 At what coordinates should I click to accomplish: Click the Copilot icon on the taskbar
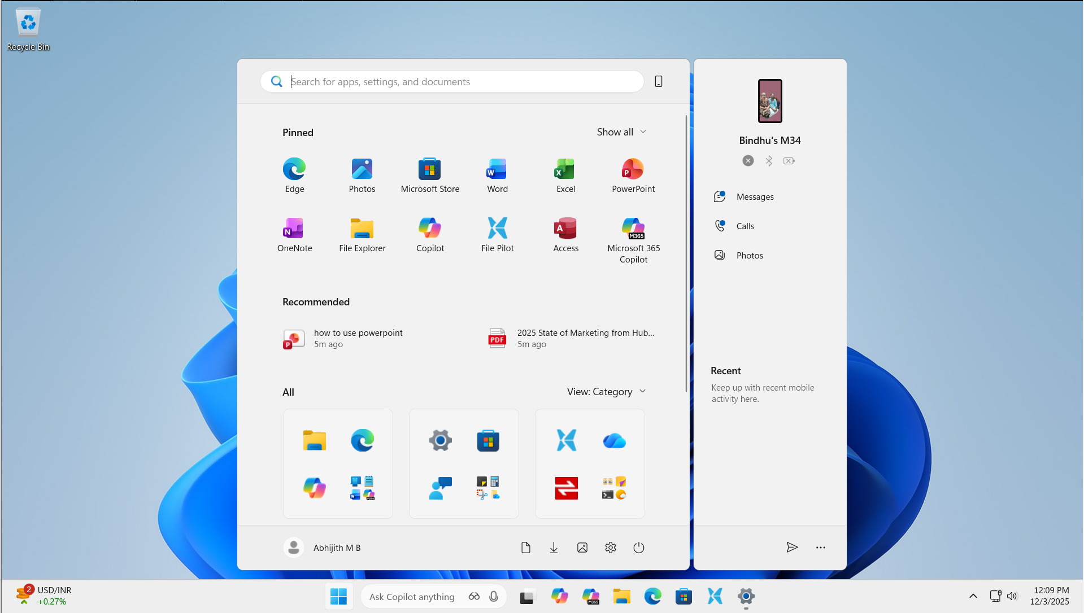coord(559,596)
